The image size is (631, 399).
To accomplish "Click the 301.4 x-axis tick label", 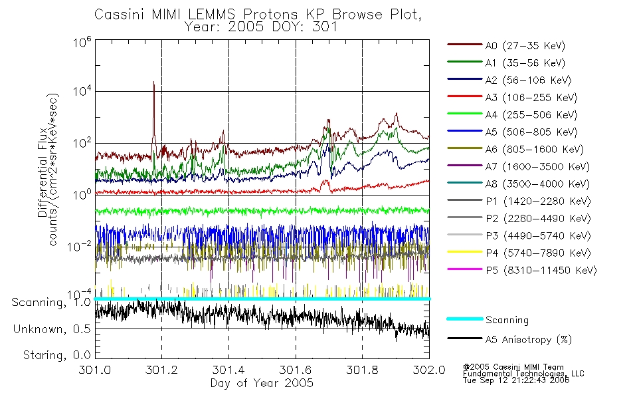I will coord(228,370).
